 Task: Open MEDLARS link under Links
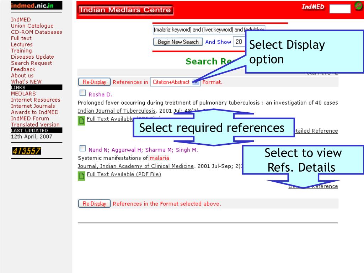[x=23, y=93]
